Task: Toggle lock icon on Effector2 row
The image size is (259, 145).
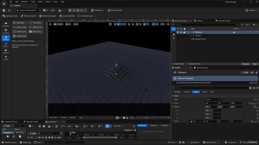Action: [x=185, y=32]
